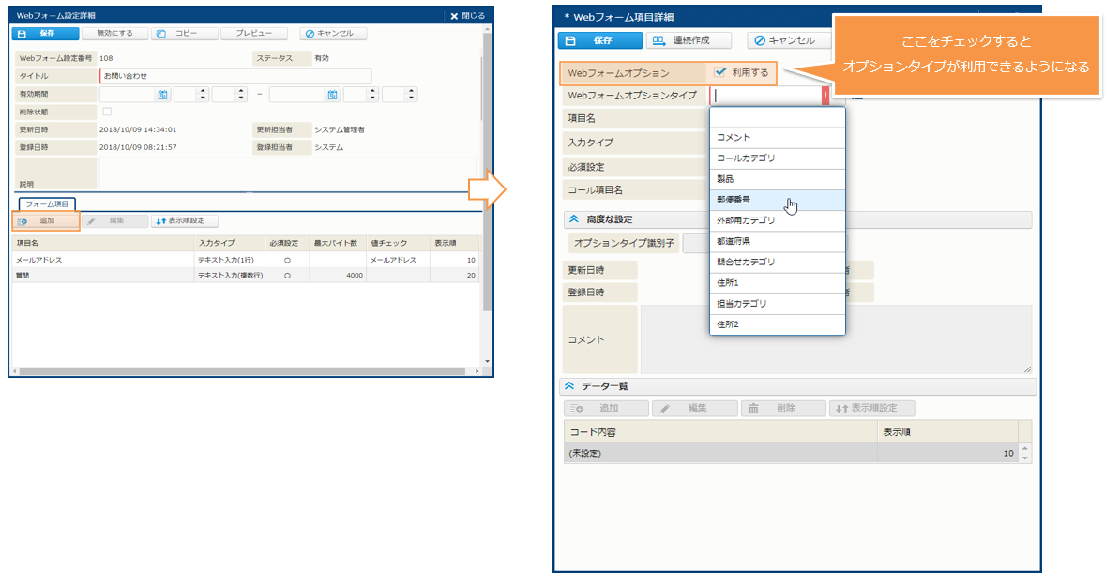Check the 削除状態 checkbox
This screenshot has width=1105, height=586.
coord(106,112)
